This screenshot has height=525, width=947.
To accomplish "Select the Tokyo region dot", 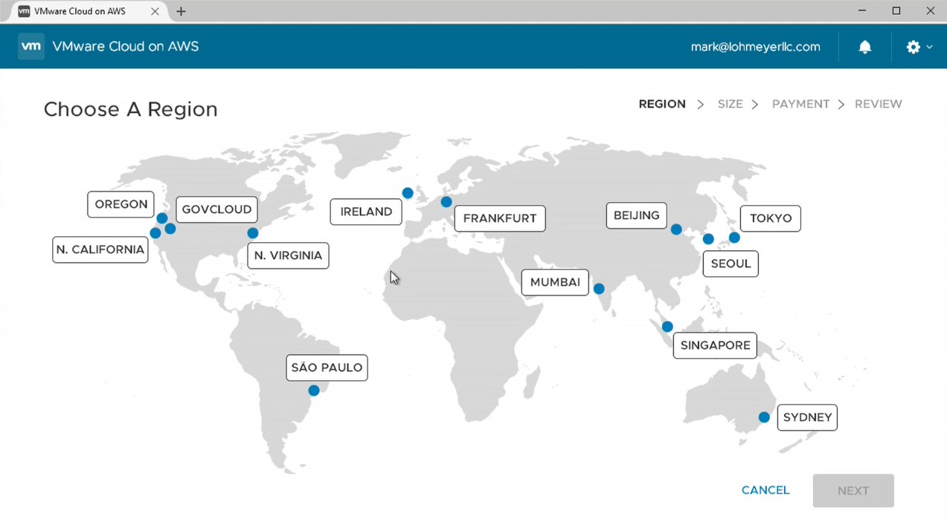I will point(734,238).
